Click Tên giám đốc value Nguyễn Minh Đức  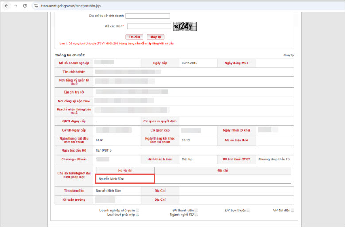click(x=109, y=191)
